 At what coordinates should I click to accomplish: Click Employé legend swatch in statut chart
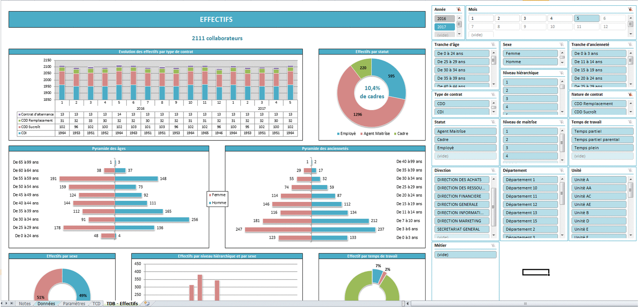(x=338, y=134)
